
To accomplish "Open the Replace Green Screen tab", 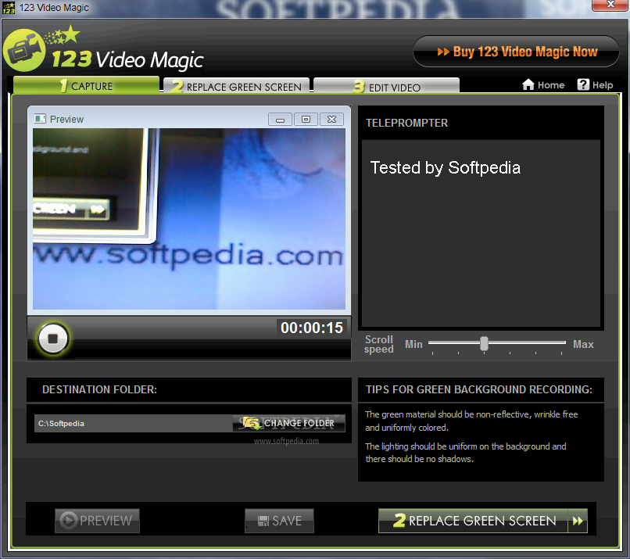I will coord(236,86).
